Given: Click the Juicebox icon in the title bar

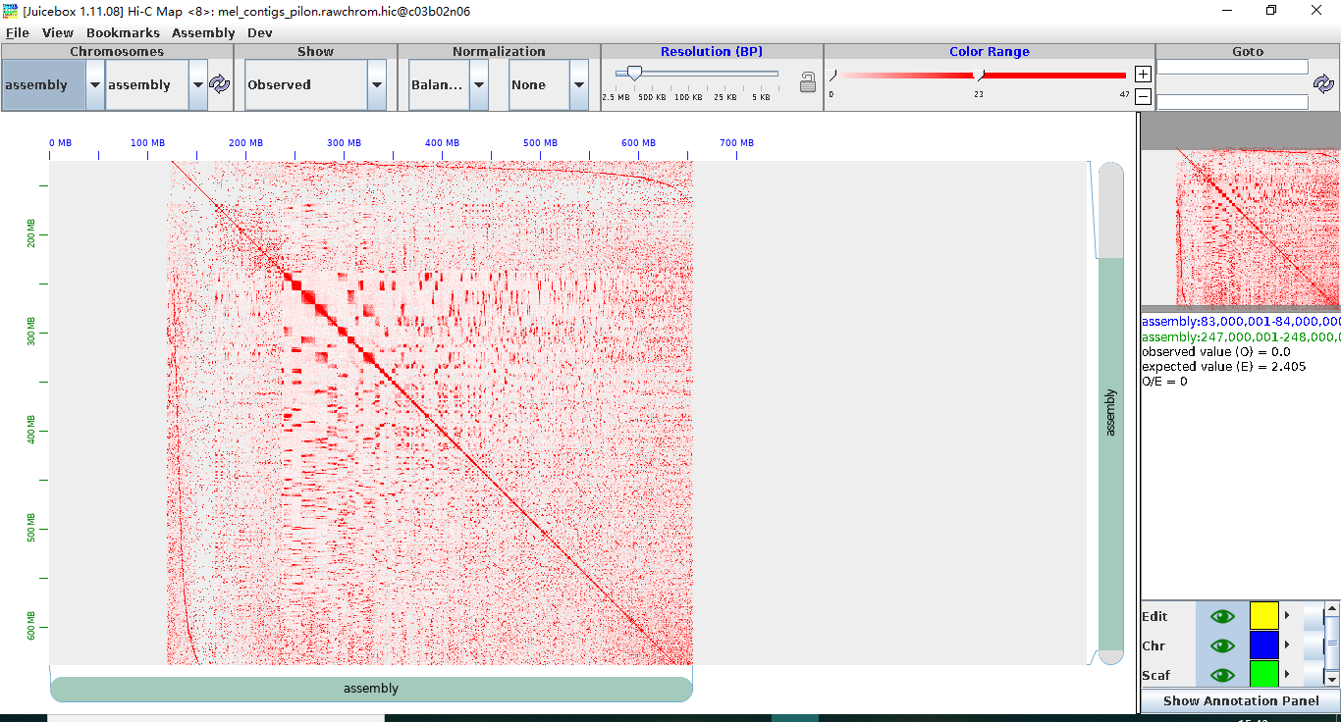Looking at the screenshot, I should pyautogui.click(x=10, y=10).
